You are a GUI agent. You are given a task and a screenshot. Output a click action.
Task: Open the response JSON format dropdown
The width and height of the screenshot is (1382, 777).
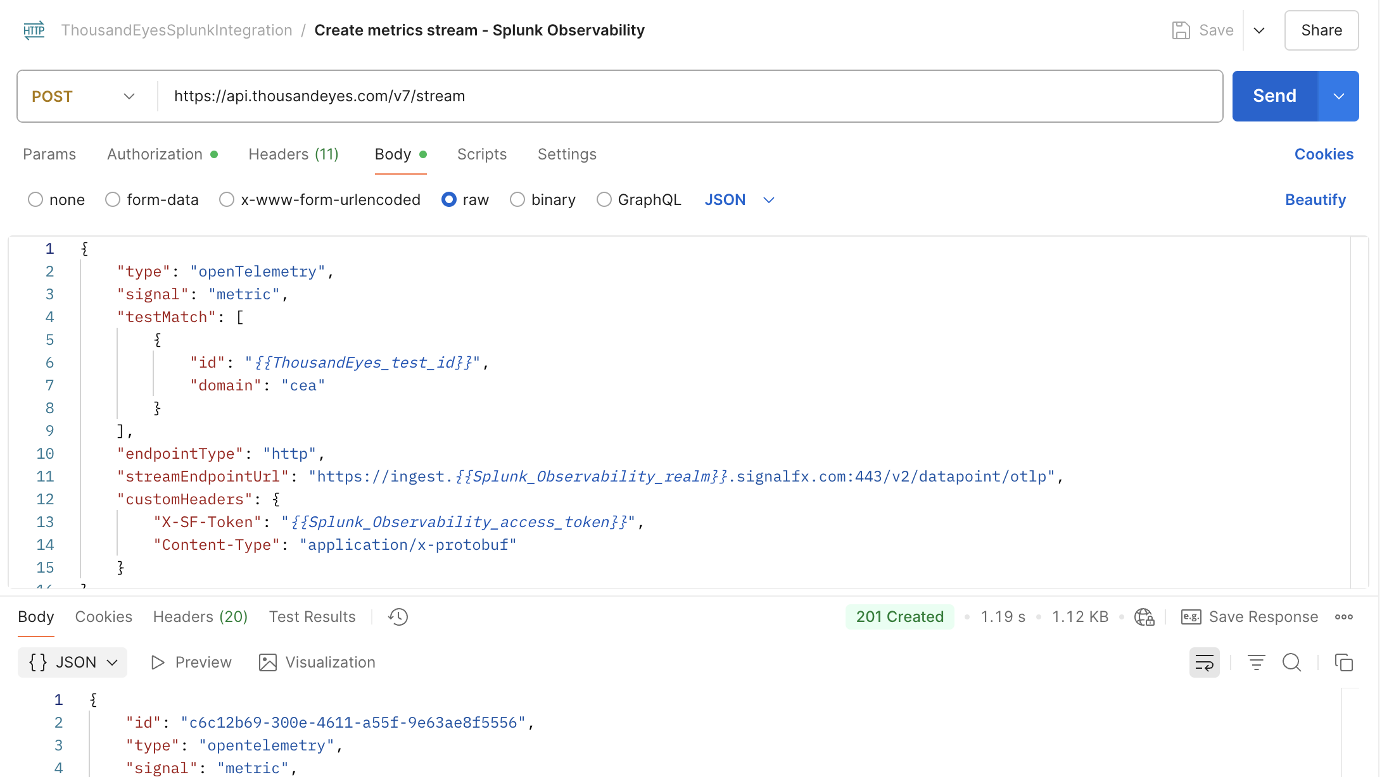[x=72, y=662]
